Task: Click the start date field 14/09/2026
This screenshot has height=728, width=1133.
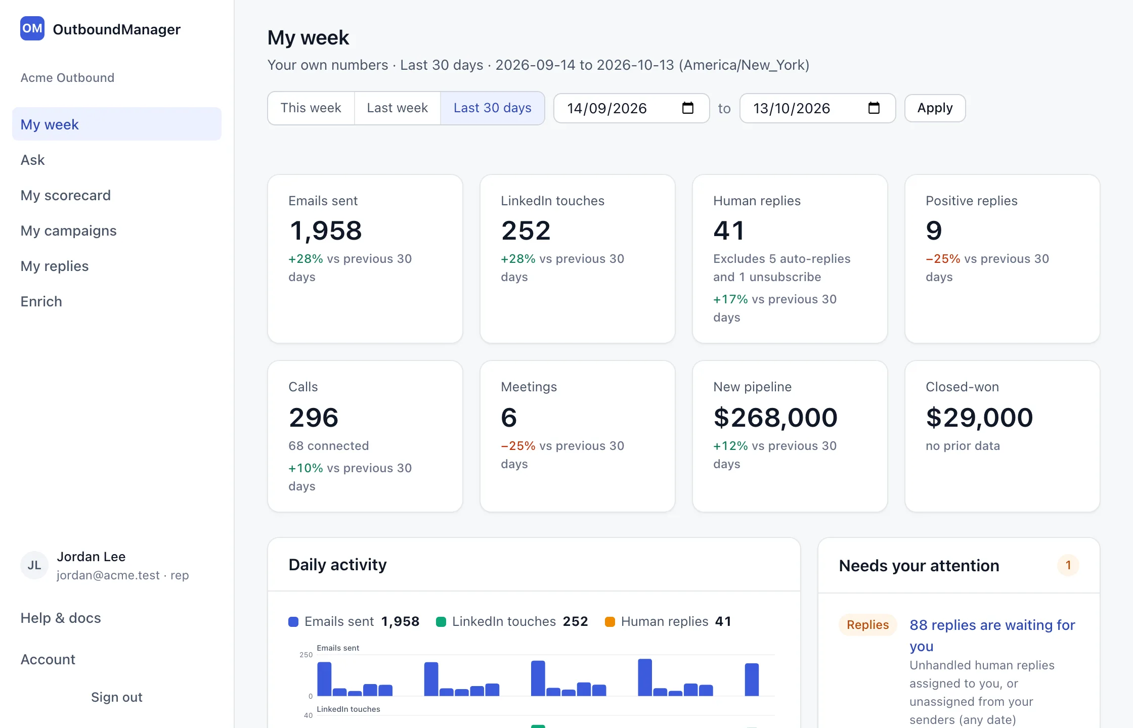Action: click(x=631, y=108)
